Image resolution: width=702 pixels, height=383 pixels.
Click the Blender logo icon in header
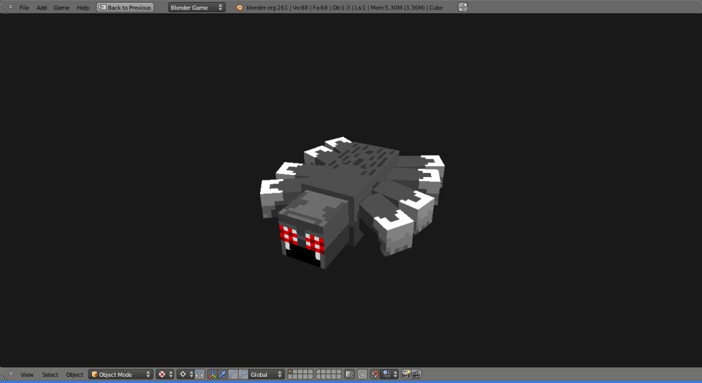point(239,8)
